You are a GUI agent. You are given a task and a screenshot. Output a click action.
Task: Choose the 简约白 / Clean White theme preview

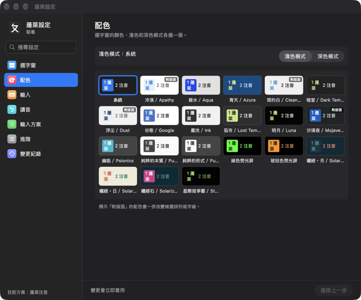point(284,85)
